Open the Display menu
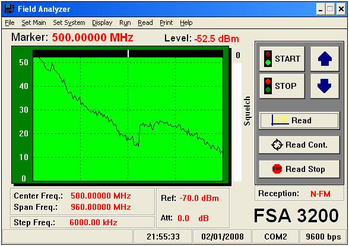Viewport: 349px width, 246px height. tap(102, 23)
